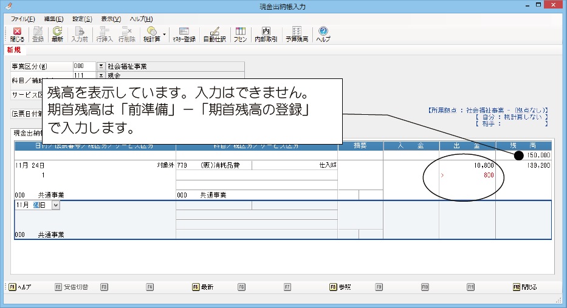The width and height of the screenshot is (567, 308).
Task: Click the ヘルプ question mark toolbar icon
Action: click(x=323, y=34)
